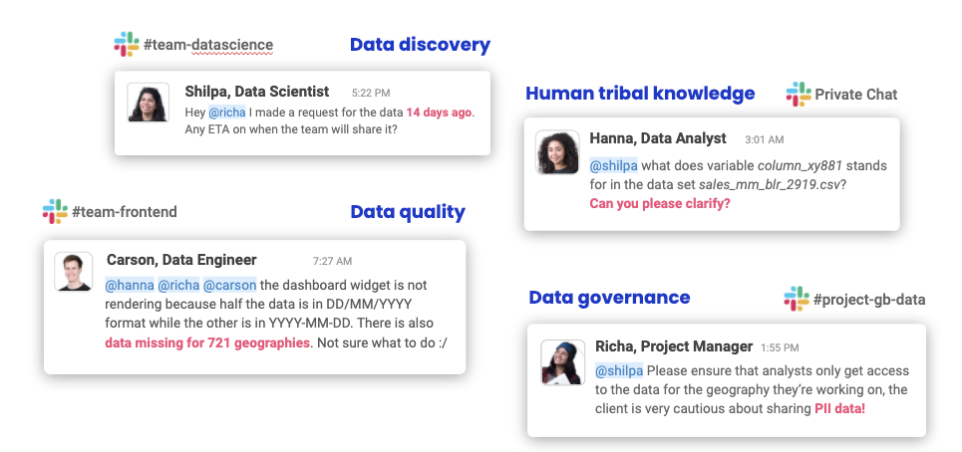Click the Slack icon beside #team-frontend
The width and height of the screenshot is (962, 452).
(x=55, y=211)
